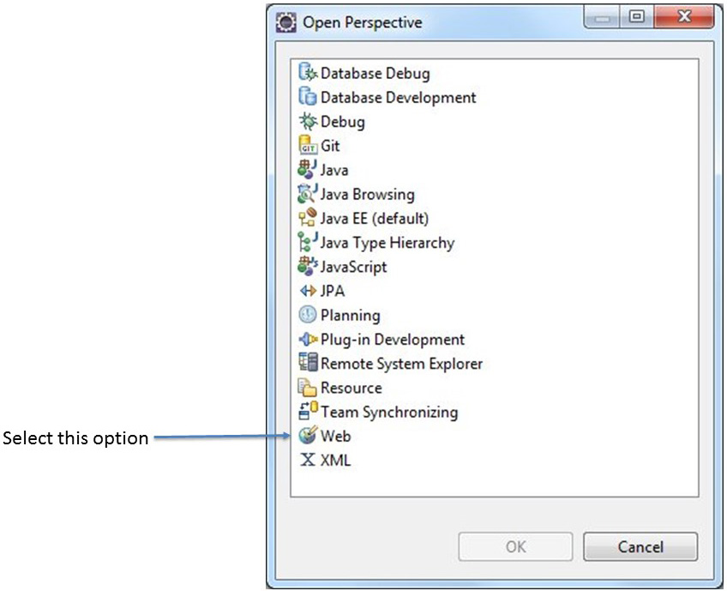Click the Team Synchronizing icon
Screen dimensions: 727x591
(x=308, y=412)
